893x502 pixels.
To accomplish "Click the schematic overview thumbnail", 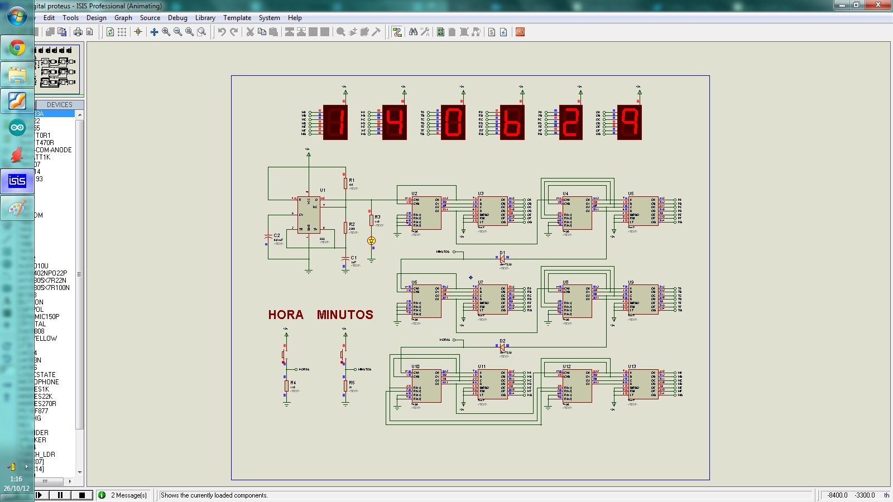I will [x=57, y=69].
